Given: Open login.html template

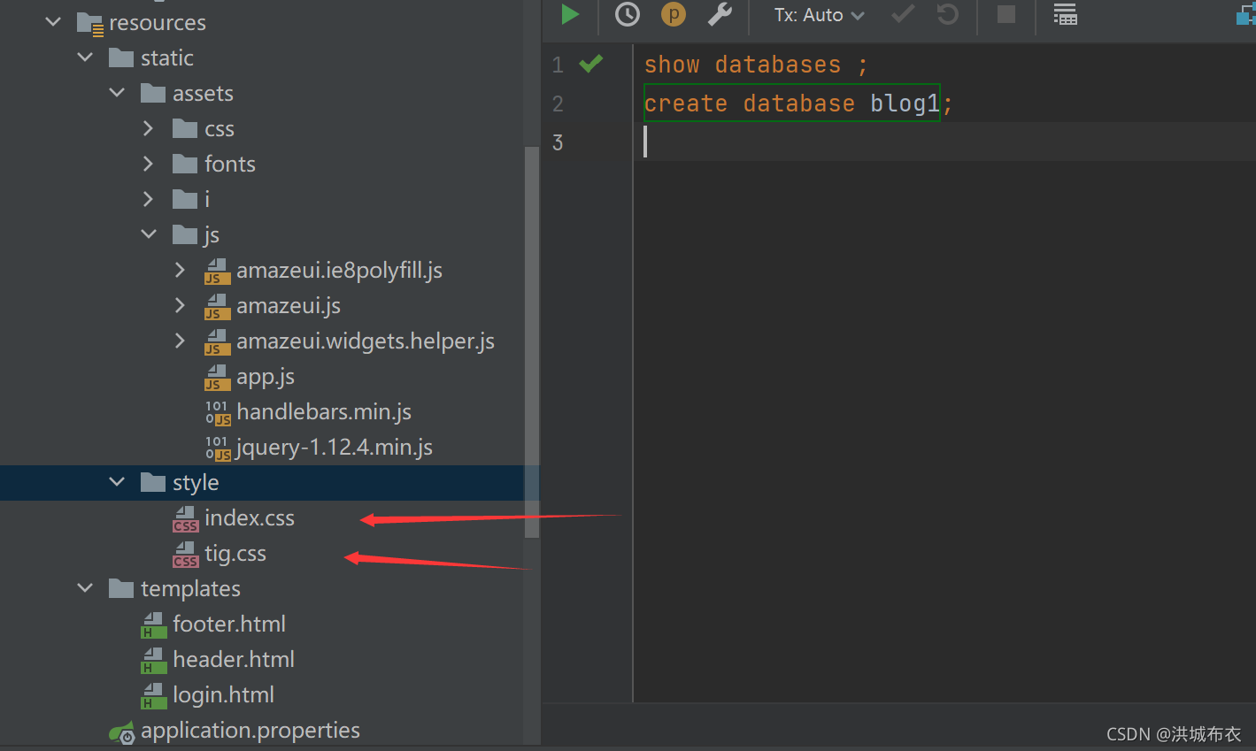Looking at the screenshot, I should pyautogui.click(x=224, y=695).
